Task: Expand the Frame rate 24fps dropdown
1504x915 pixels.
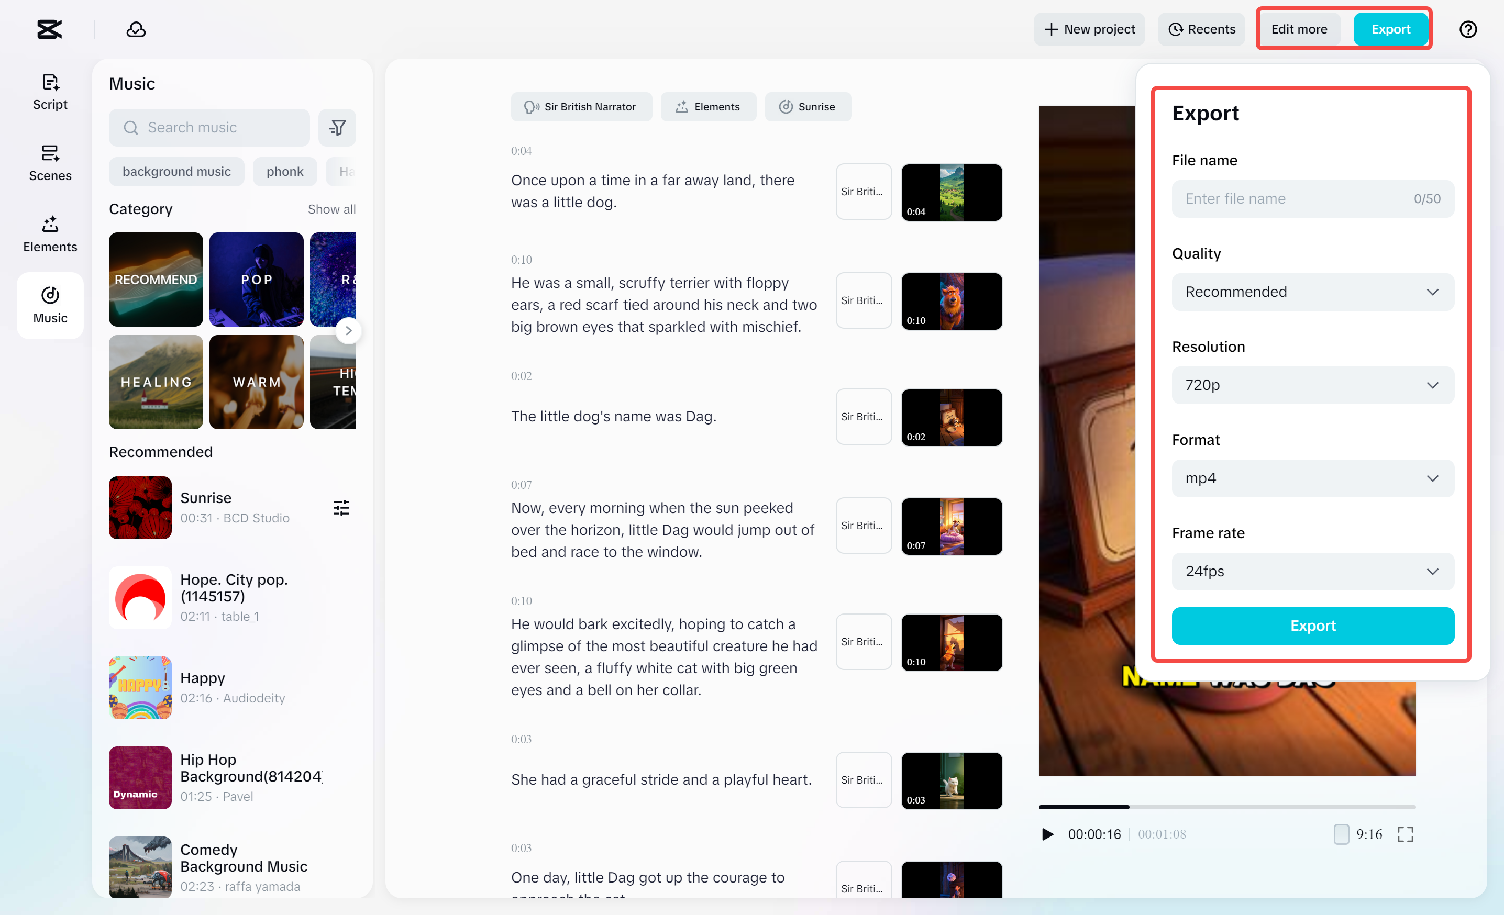Action: pos(1312,571)
